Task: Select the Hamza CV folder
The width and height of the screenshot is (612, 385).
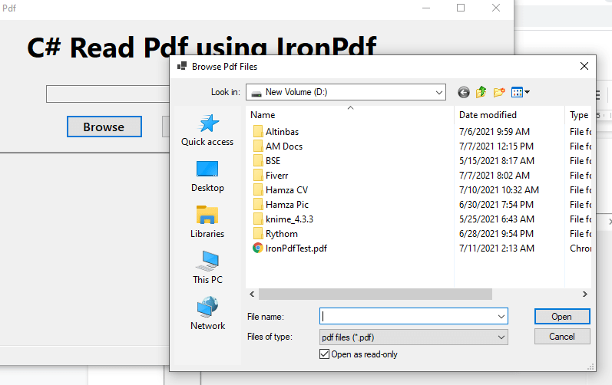Action: (x=286, y=189)
